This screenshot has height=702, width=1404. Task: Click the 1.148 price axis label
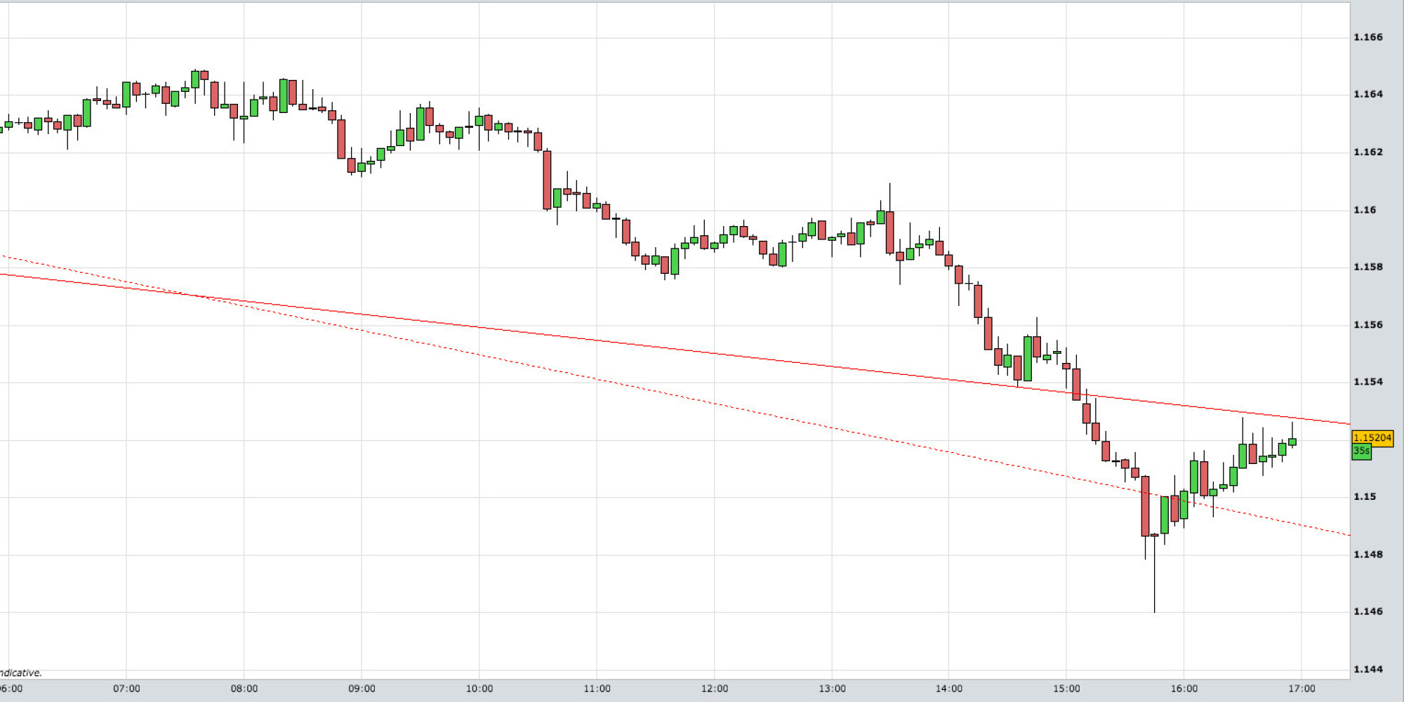coord(1368,555)
